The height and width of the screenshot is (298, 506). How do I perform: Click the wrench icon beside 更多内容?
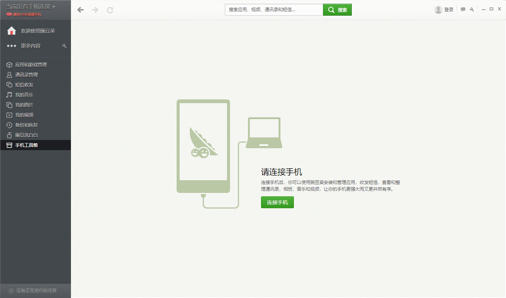[x=64, y=46]
